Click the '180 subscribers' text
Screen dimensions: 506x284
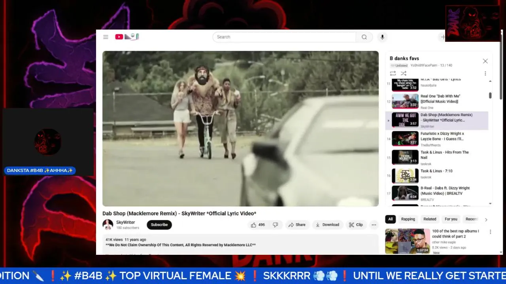[x=128, y=228]
